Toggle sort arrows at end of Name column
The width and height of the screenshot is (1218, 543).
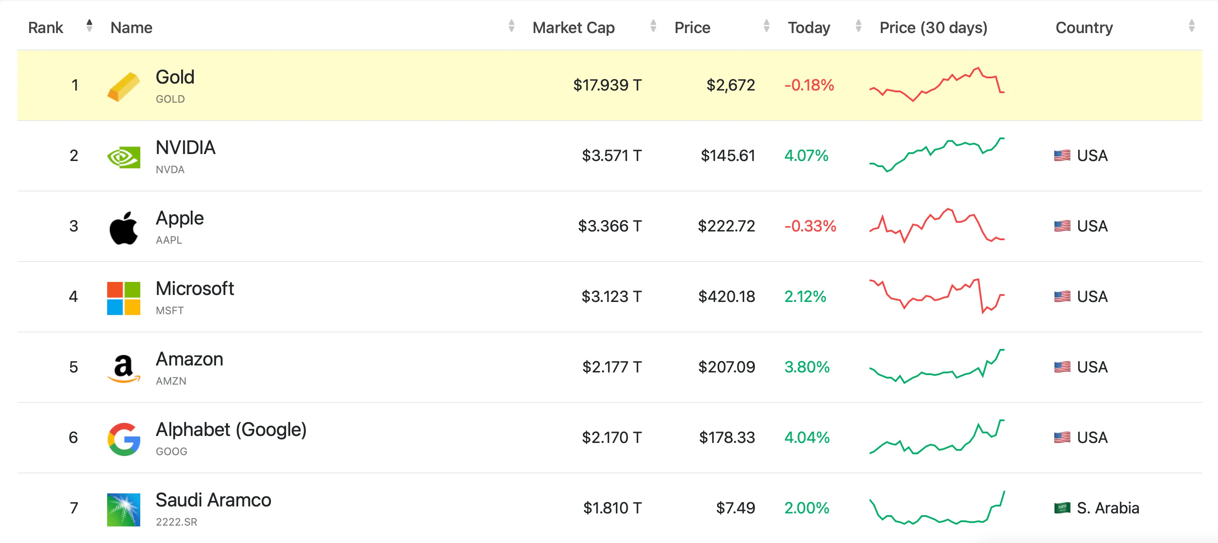point(511,26)
